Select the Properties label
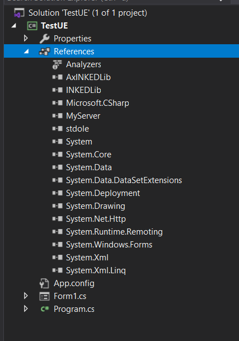 coord(72,39)
